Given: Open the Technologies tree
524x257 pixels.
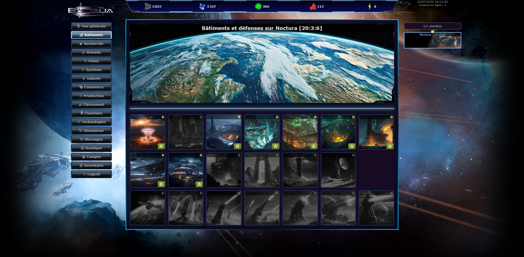Looking at the screenshot, I should (91, 122).
